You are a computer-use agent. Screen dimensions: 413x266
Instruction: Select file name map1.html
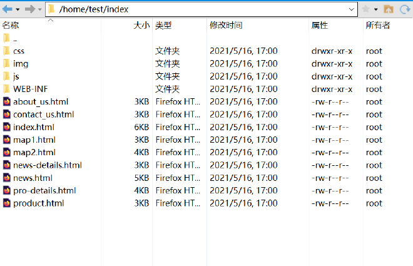(34, 140)
